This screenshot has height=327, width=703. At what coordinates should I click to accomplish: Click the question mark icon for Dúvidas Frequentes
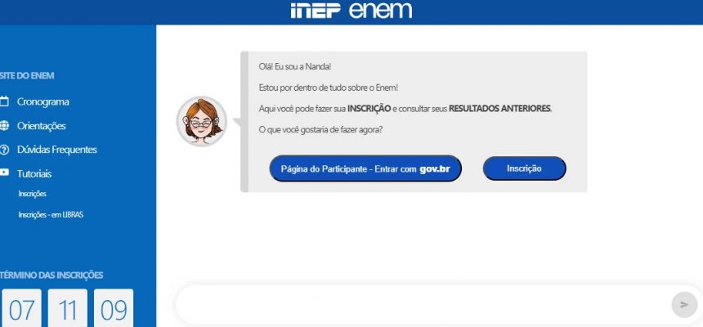coord(4,150)
